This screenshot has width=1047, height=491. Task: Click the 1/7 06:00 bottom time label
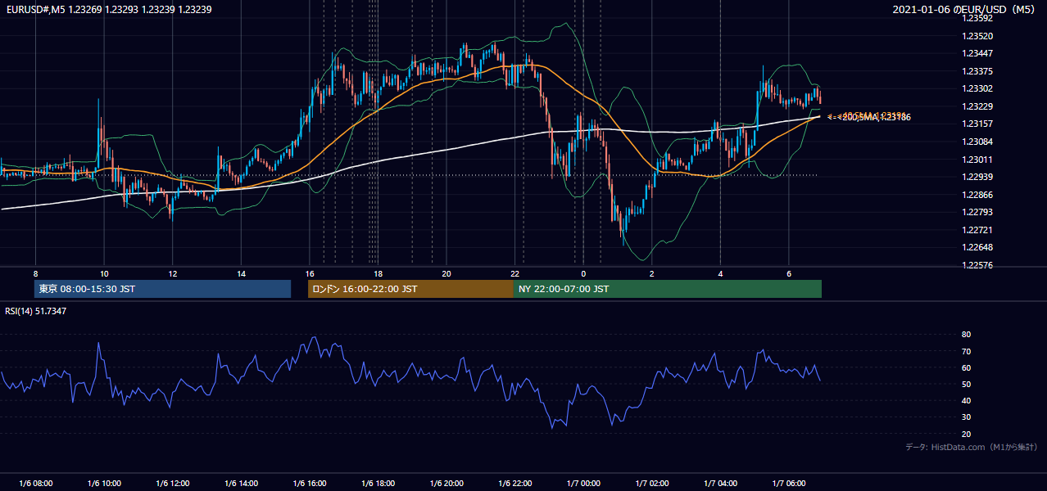pyautogui.click(x=788, y=483)
